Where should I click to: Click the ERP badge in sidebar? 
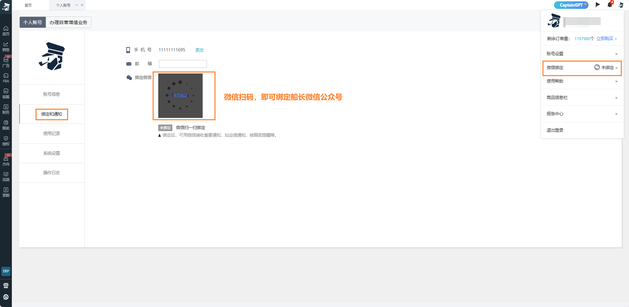(6, 271)
